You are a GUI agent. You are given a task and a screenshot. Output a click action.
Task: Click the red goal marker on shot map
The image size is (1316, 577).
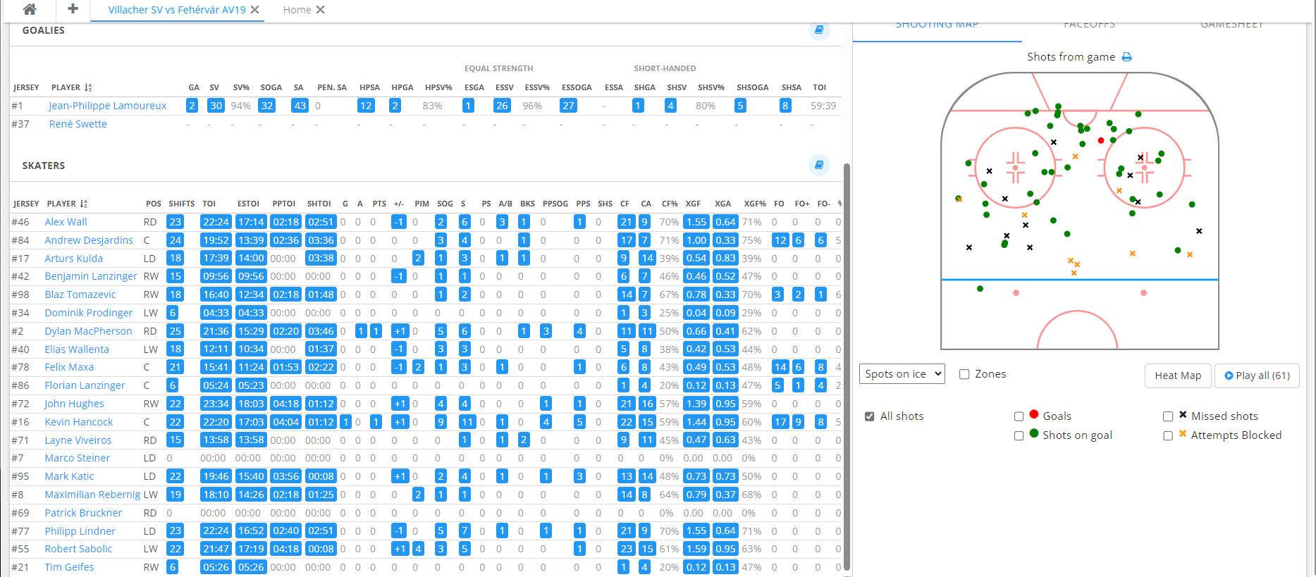(1101, 141)
